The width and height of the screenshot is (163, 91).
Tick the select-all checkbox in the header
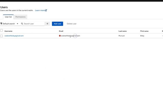2,30
